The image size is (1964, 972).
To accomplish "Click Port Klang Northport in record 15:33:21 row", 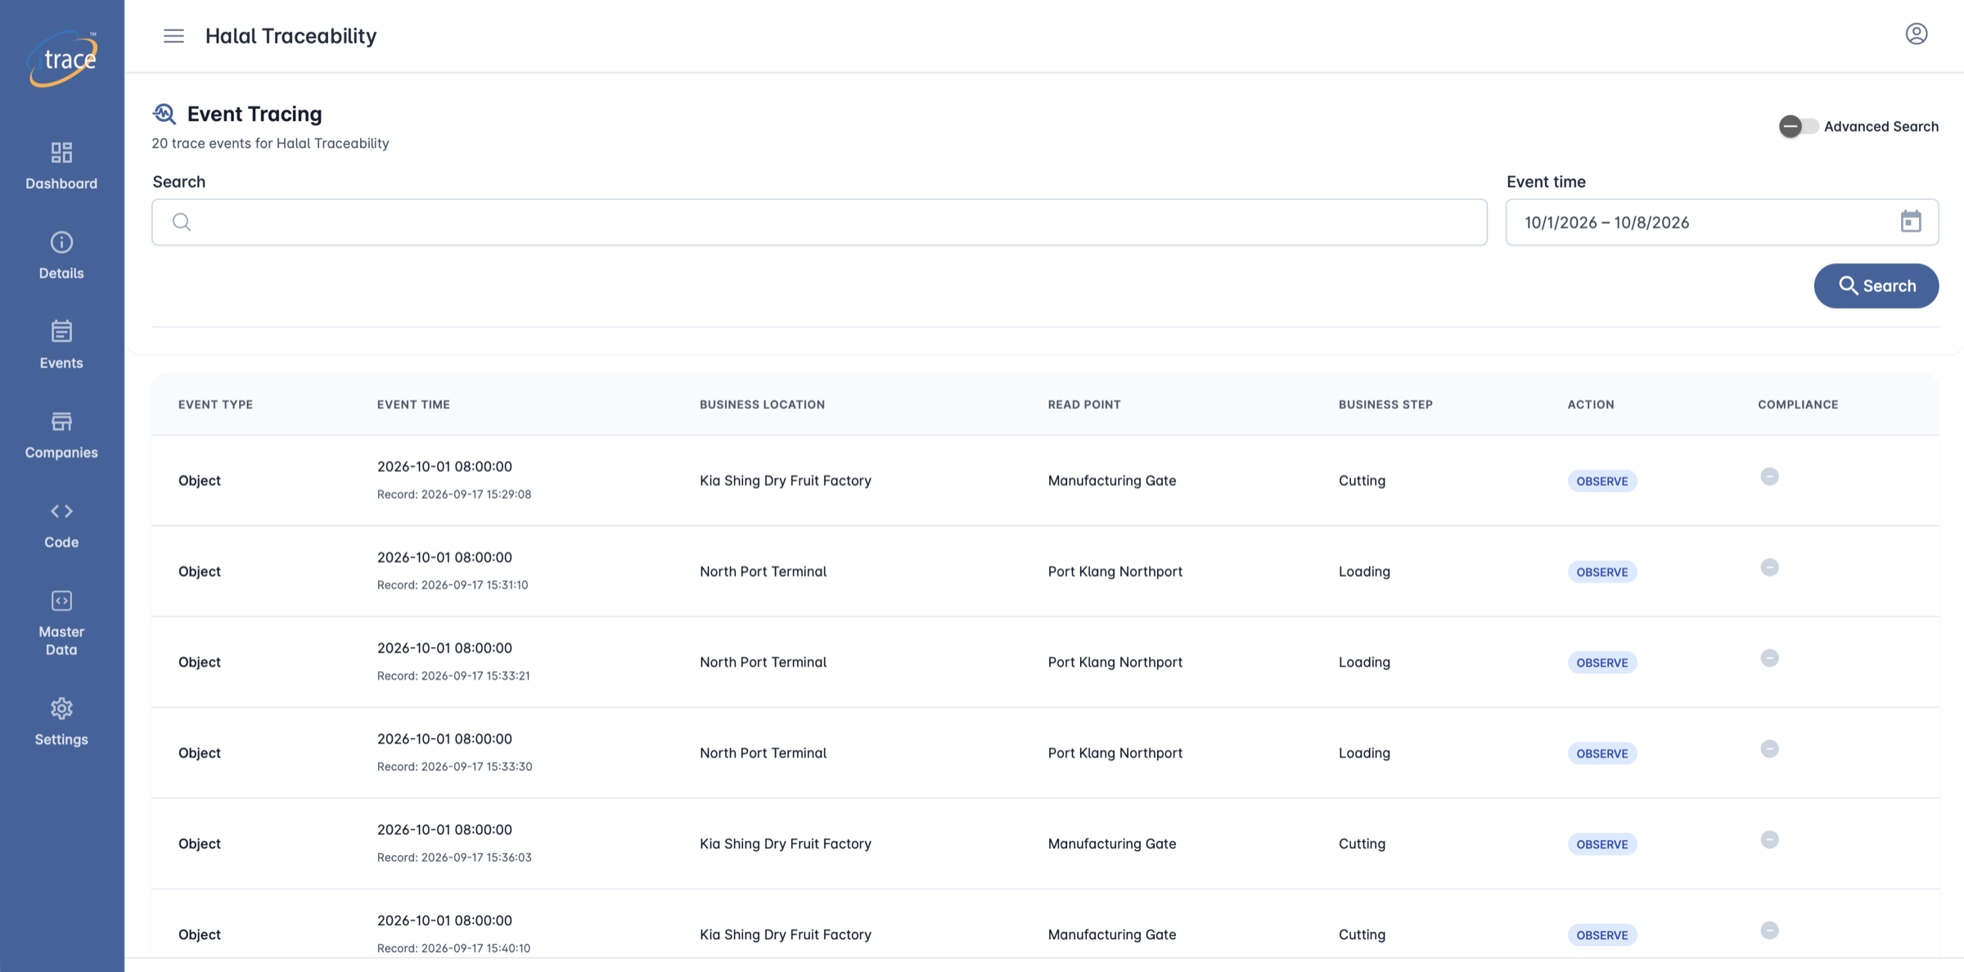I will click(x=1115, y=662).
